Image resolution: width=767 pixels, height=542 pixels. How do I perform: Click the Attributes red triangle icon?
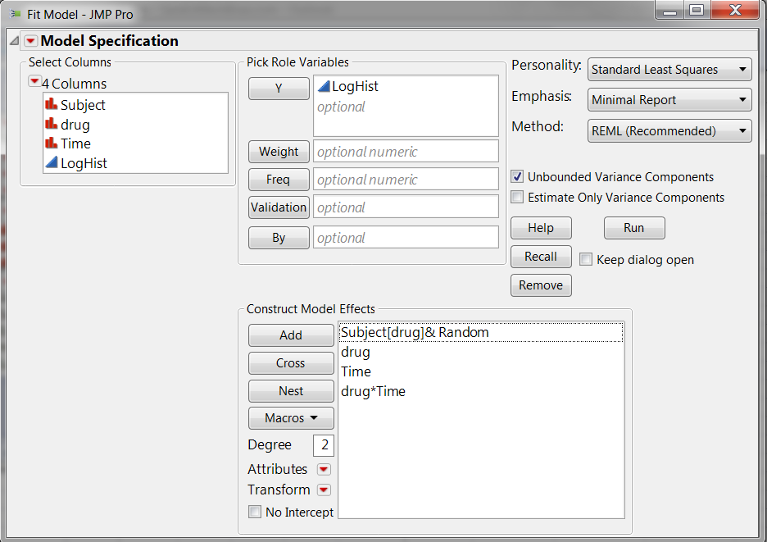pyautogui.click(x=324, y=470)
